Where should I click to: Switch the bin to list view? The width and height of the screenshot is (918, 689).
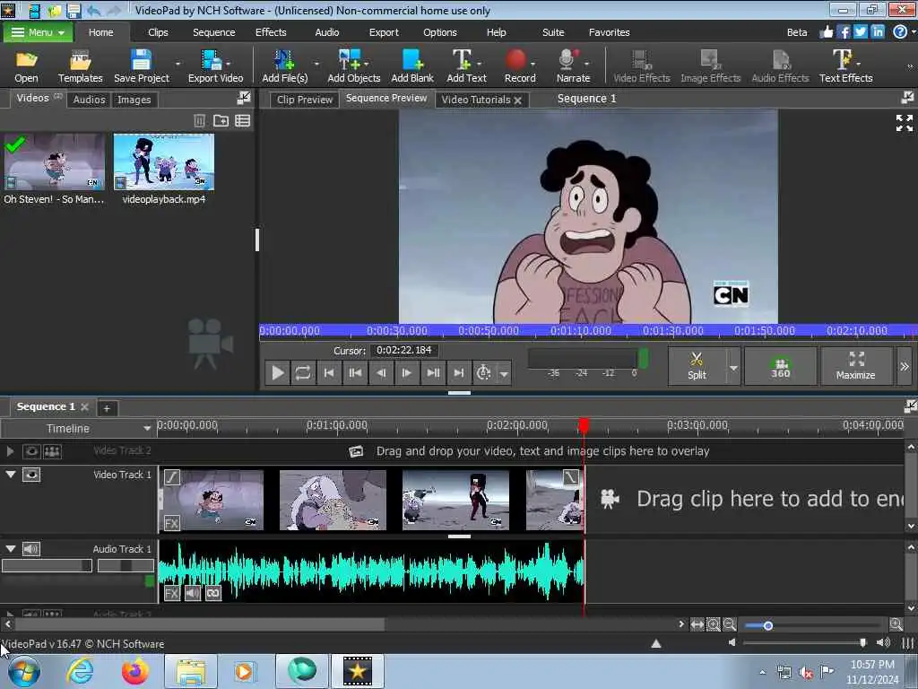(242, 121)
